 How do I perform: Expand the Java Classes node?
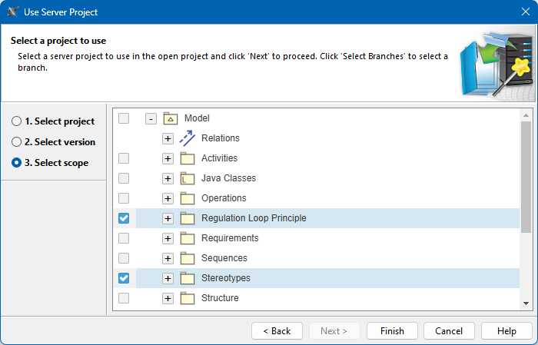[168, 178]
